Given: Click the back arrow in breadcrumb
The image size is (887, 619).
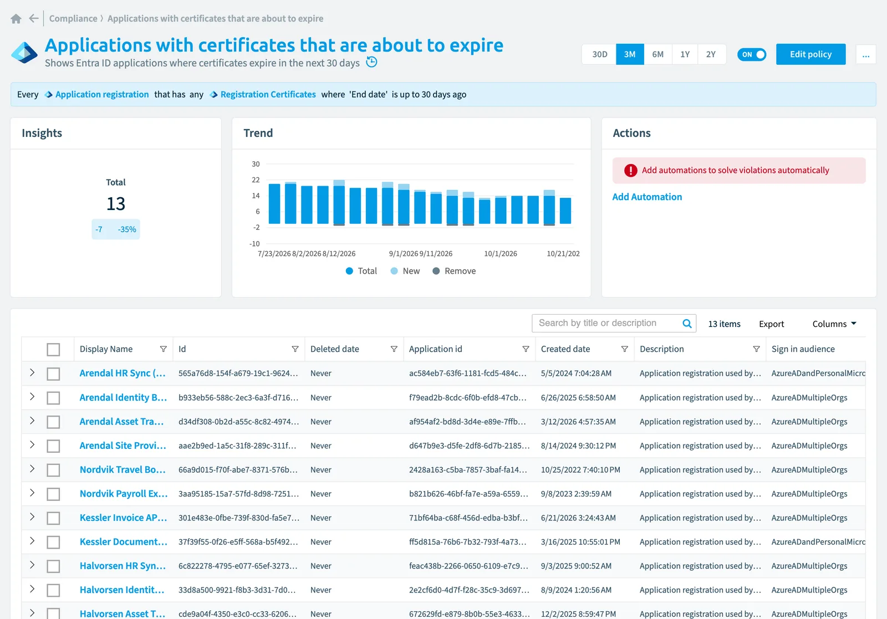Looking at the screenshot, I should [x=34, y=18].
